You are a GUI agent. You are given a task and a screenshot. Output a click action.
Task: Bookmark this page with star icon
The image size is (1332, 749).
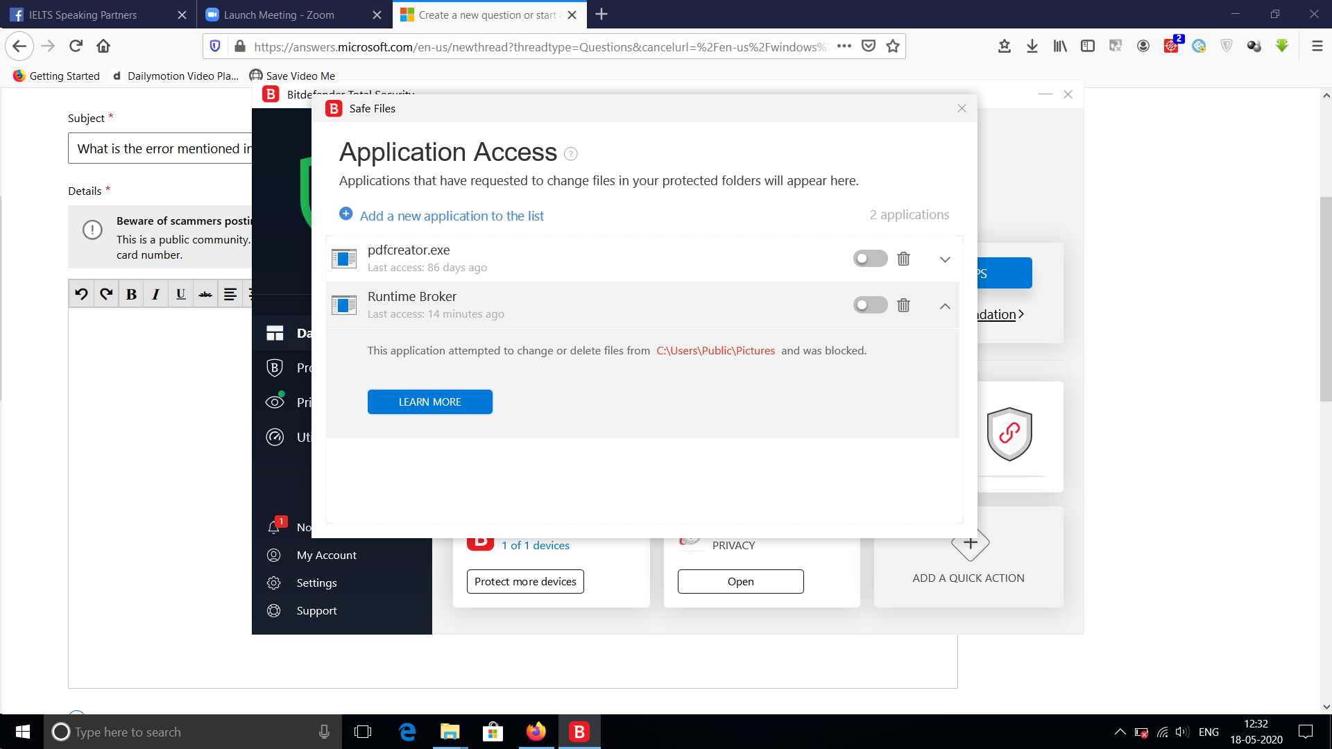[893, 46]
